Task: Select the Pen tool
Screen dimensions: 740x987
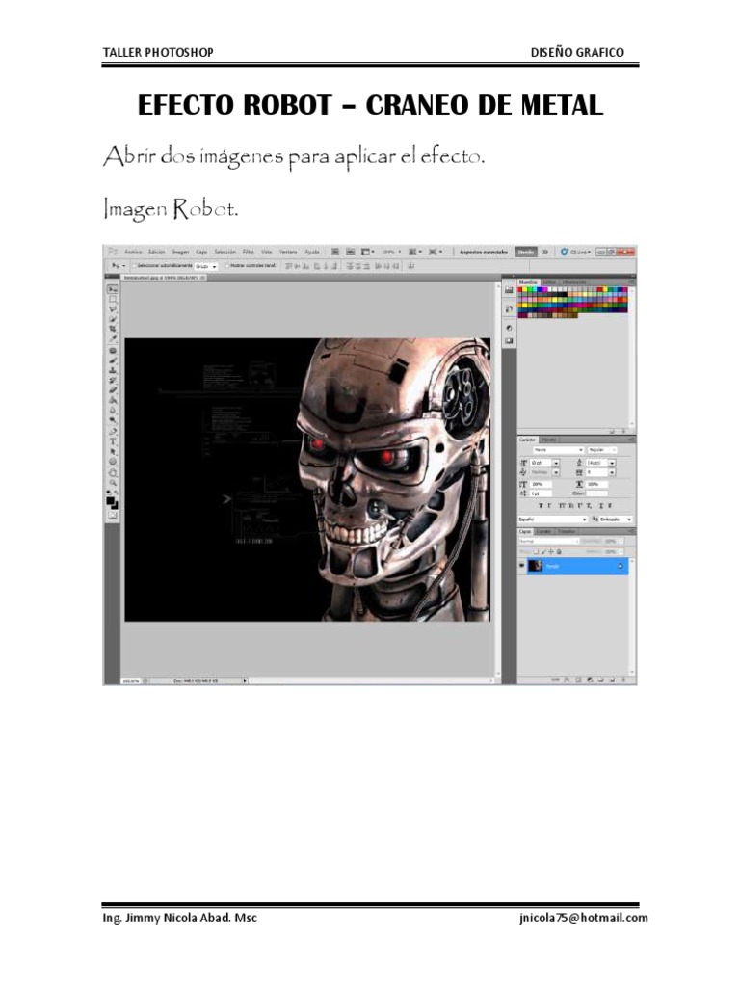Action: [x=113, y=431]
